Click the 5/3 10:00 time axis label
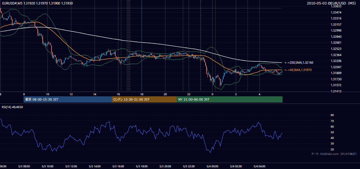 point(48,166)
